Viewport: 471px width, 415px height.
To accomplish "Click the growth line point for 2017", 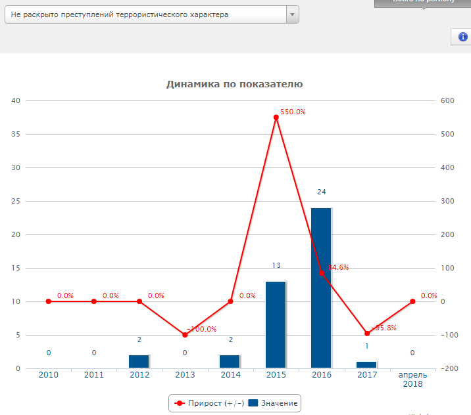I will pos(367,334).
